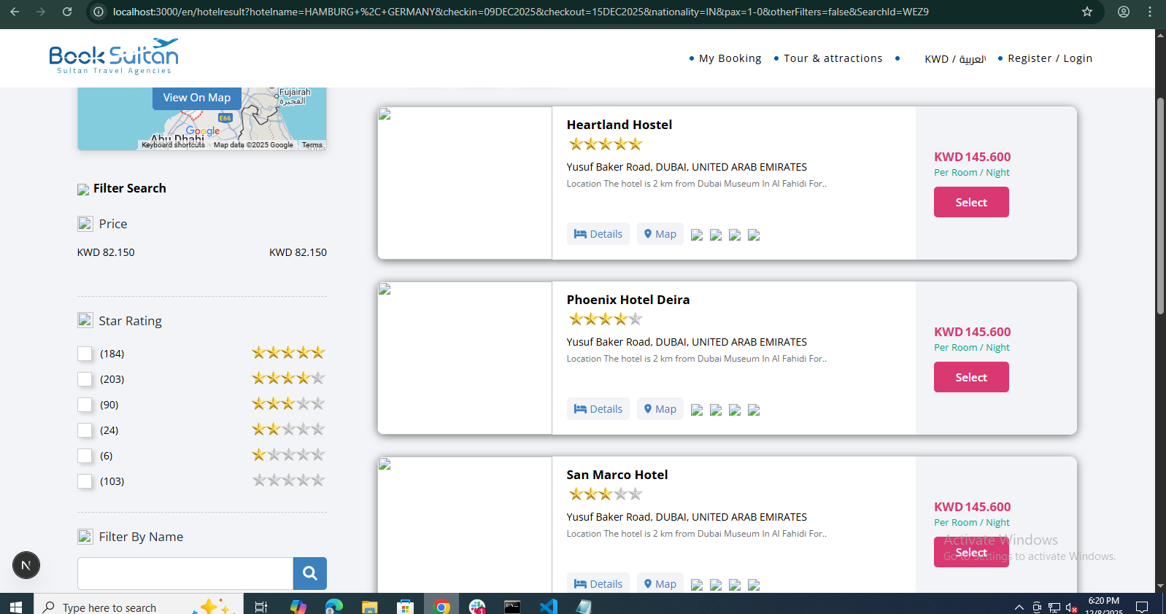Focus the Filter By Name text field

185,573
